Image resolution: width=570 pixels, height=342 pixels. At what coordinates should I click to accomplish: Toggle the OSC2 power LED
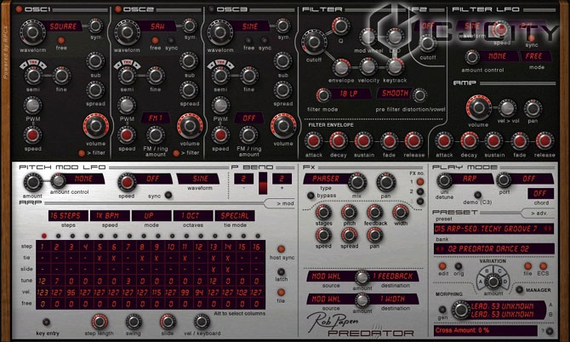(x=118, y=9)
